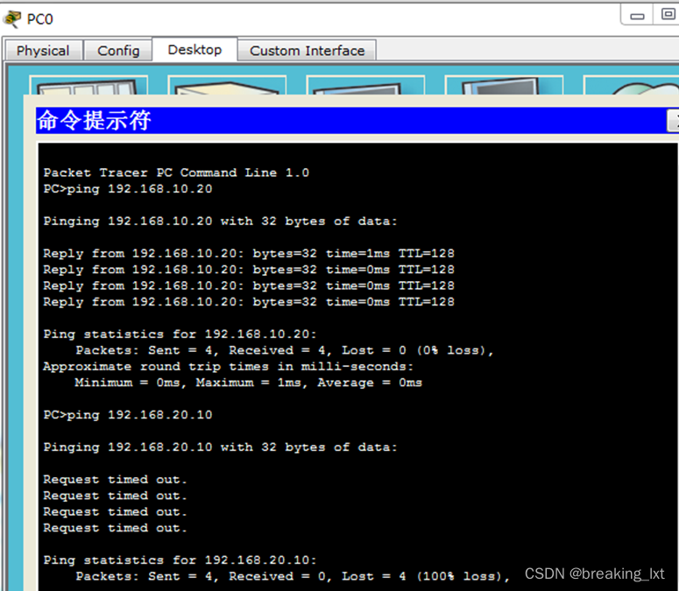Image resolution: width=679 pixels, height=591 pixels.
Task: Click 'Pinging 192.168.10.20 with 32 bytes' line
Action: 221,222
